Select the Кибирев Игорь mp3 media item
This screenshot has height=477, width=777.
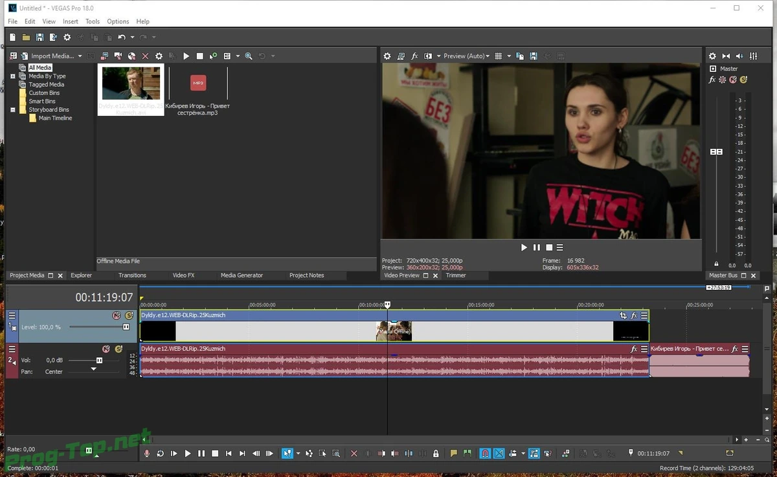click(x=198, y=90)
